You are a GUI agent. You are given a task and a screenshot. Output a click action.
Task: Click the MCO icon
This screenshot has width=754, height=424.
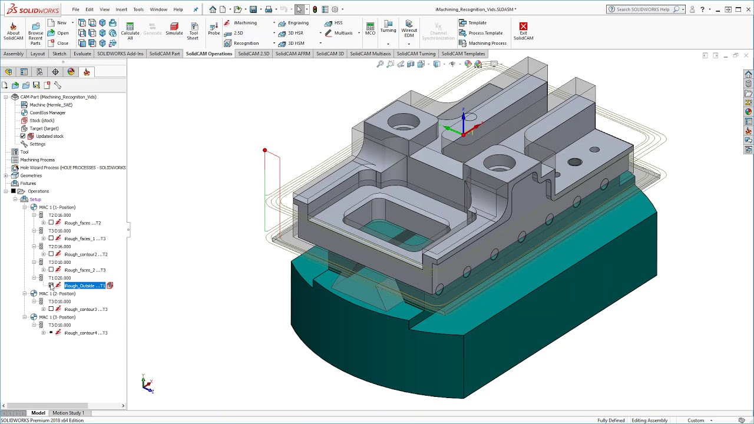(370, 29)
